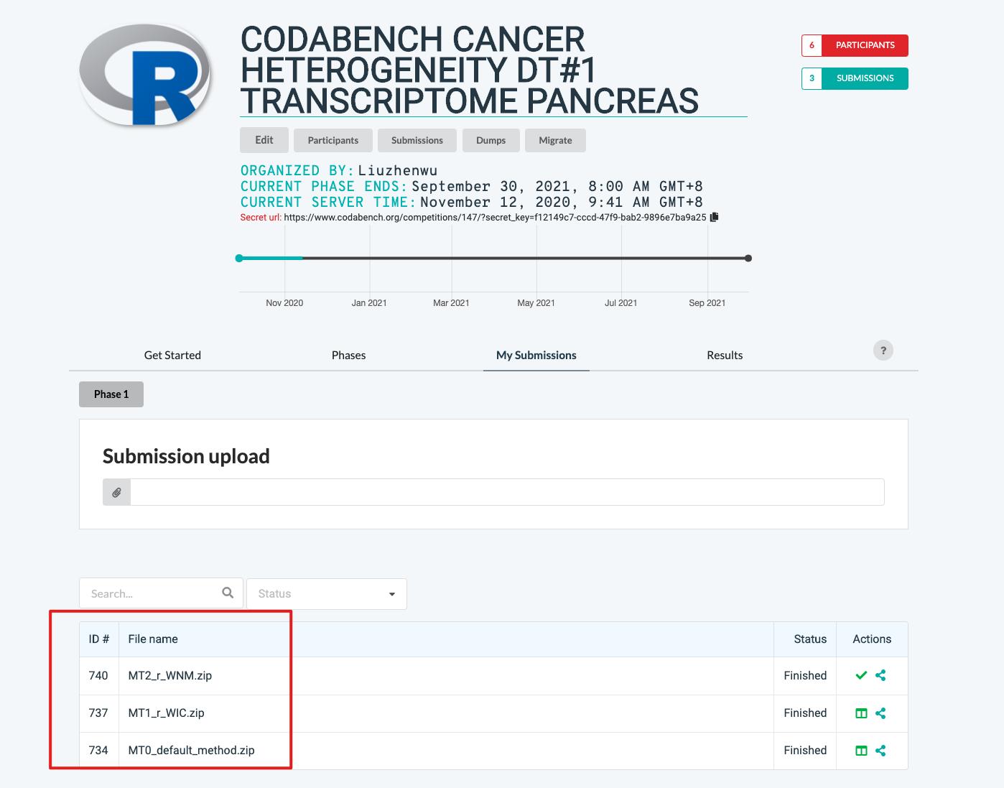This screenshot has height=788, width=1004.
Task: Click the timeline end point marker
Action: pyautogui.click(x=748, y=259)
